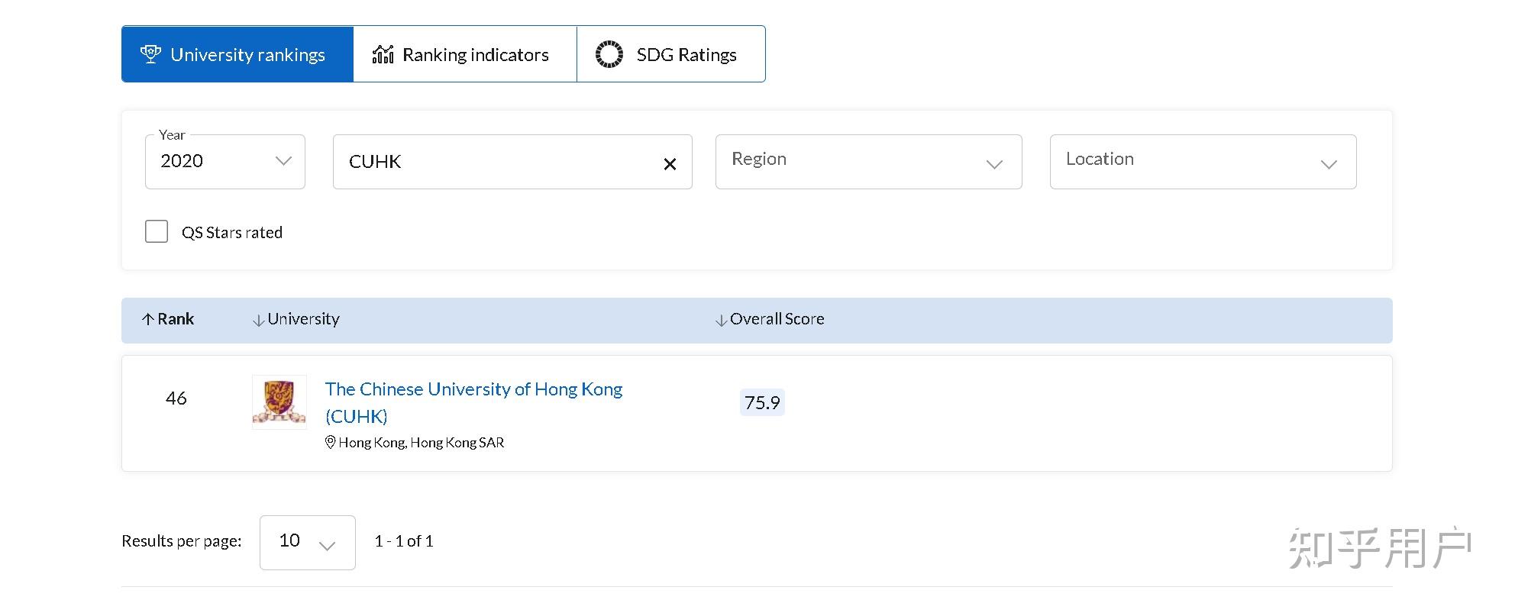Click the QS Stars rated label

click(x=232, y=232)
